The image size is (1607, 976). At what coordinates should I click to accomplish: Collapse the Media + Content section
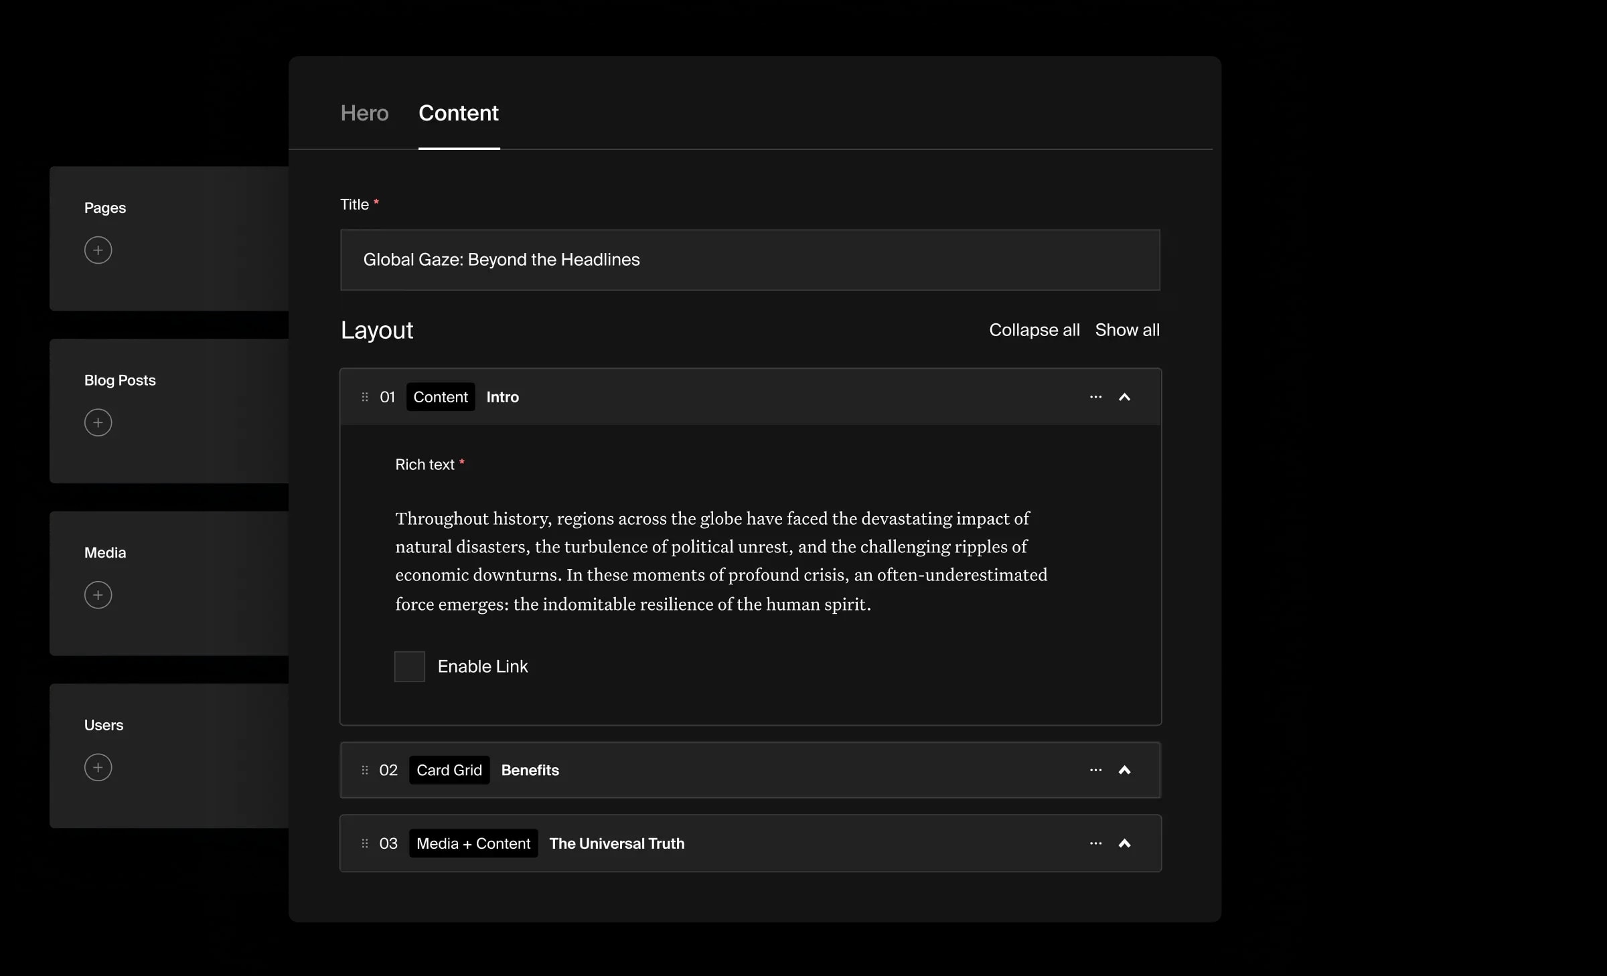coord(1125,843)
